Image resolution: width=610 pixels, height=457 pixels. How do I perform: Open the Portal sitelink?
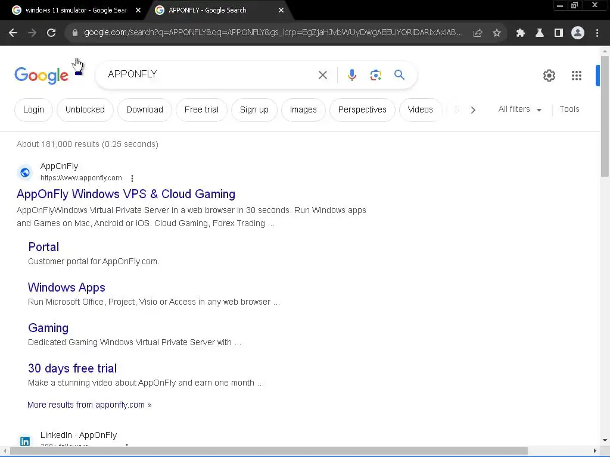tap(43, 247)
